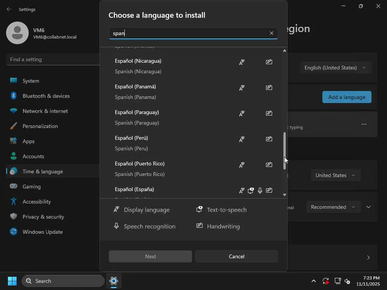Click Add a language button
387x290 pixels.
(347, 97)
